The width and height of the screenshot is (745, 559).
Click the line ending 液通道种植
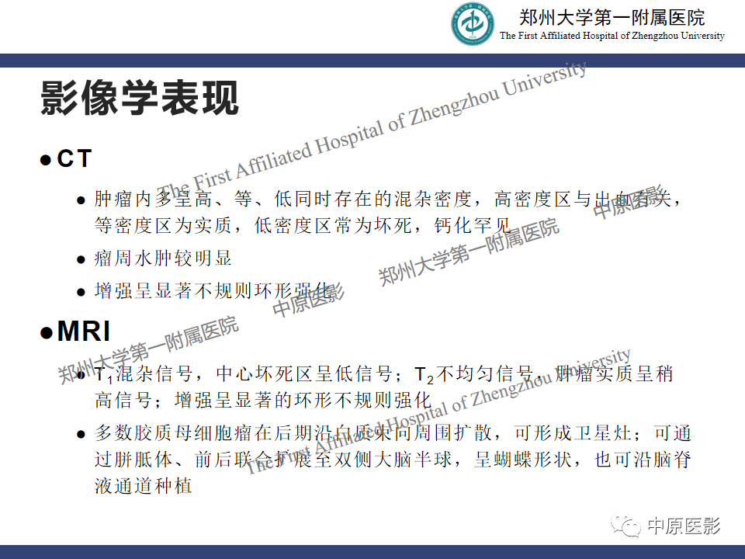(143, 486)
